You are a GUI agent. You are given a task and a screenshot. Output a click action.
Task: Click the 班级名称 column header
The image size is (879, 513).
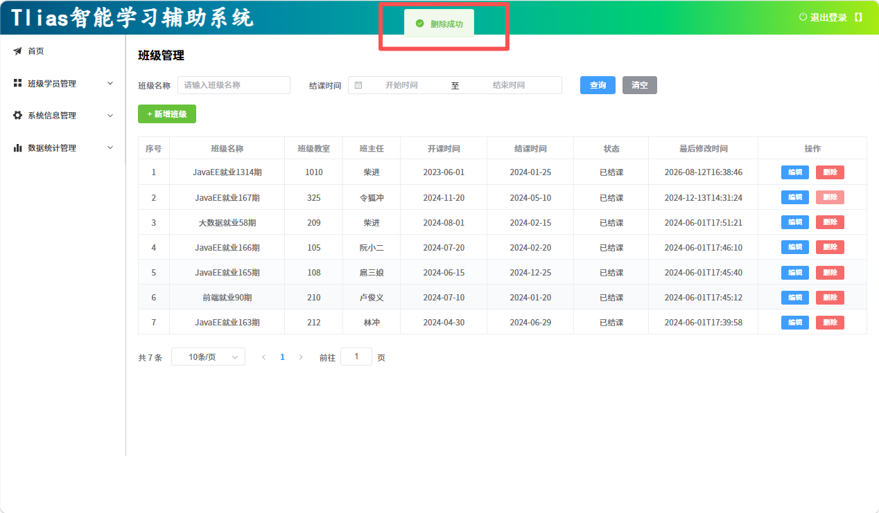[x=227, y=149]
